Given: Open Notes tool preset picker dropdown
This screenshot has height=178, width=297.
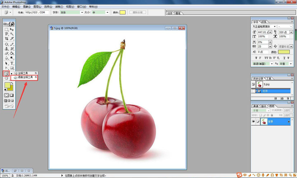Looking at the screenshot, I should click(10, 12).
